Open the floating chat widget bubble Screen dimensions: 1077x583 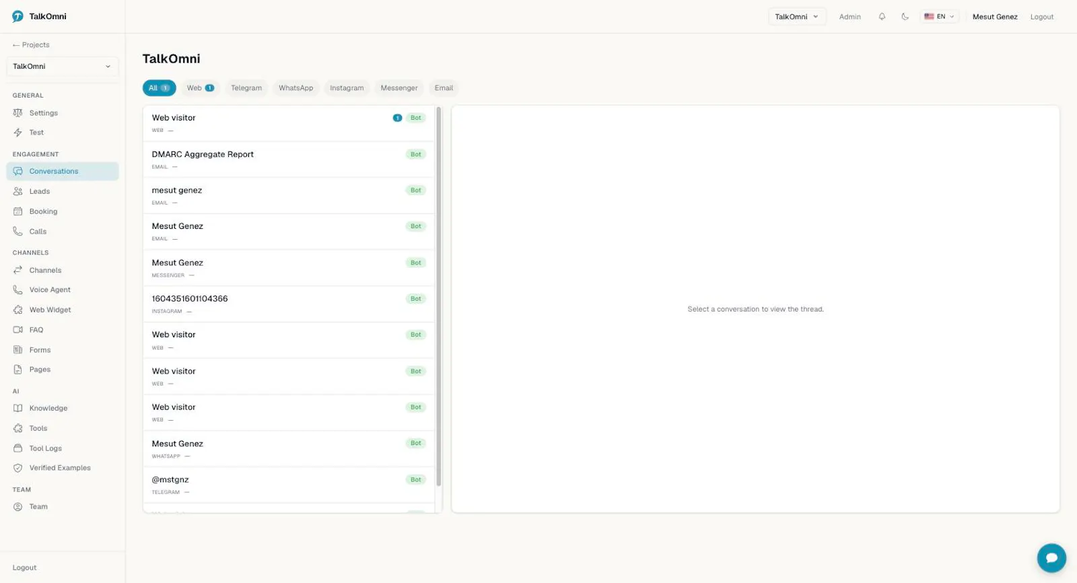click(1051, 557)
